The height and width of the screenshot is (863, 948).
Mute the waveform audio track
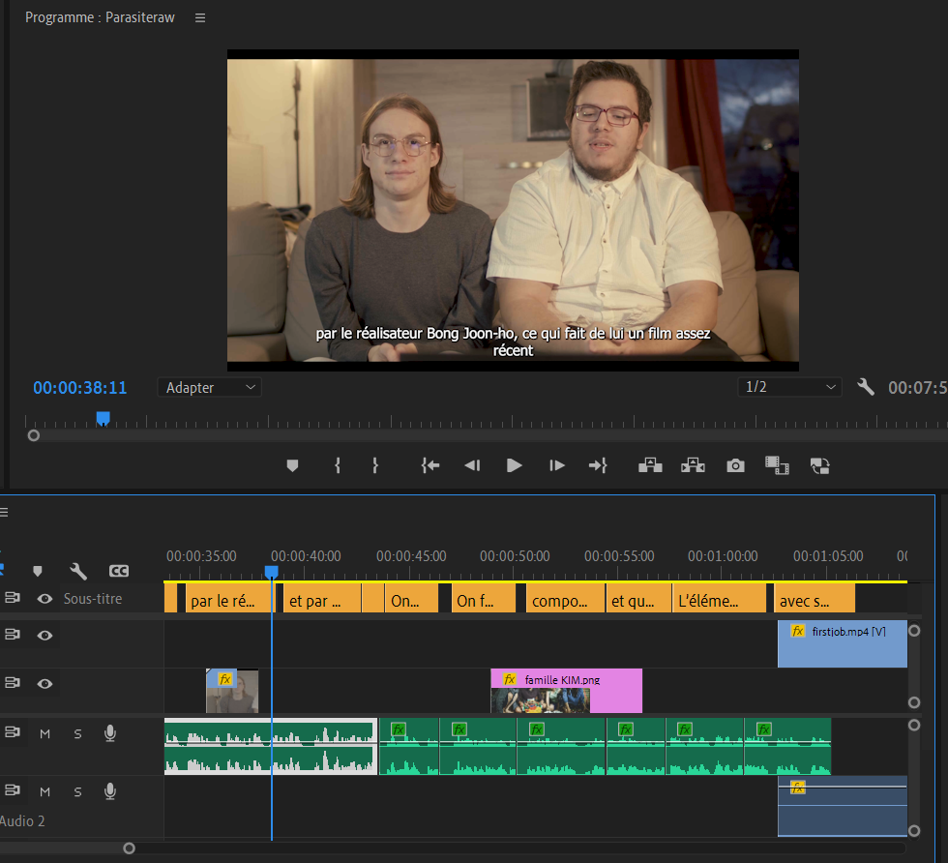tap(44, 734)
